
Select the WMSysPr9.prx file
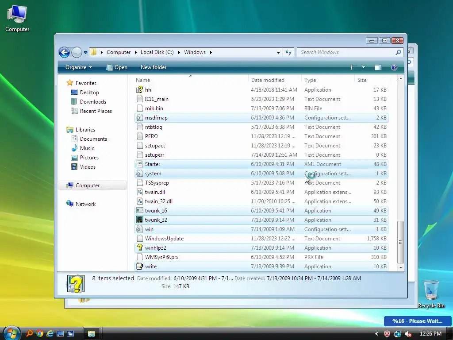click(261, 257)
